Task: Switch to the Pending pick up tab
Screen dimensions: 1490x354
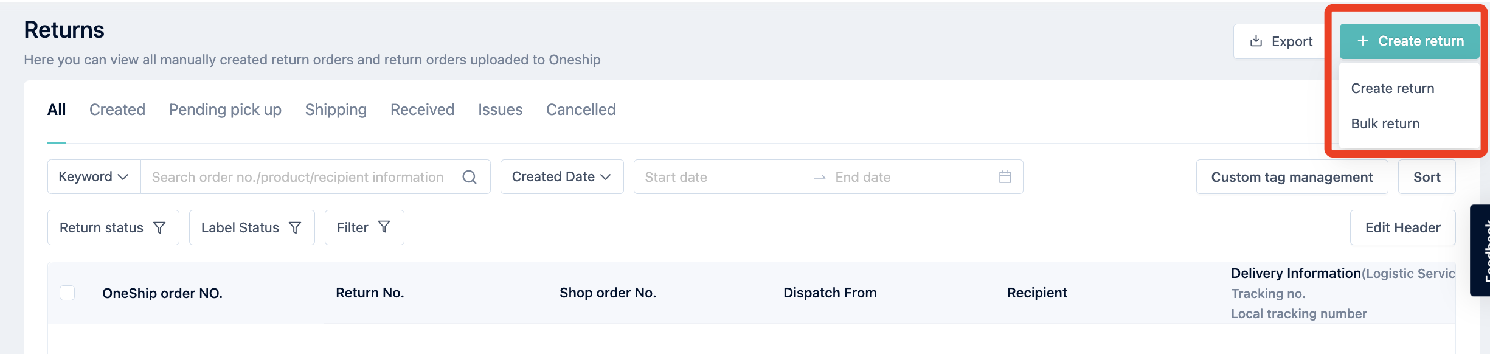Action: 225,109
